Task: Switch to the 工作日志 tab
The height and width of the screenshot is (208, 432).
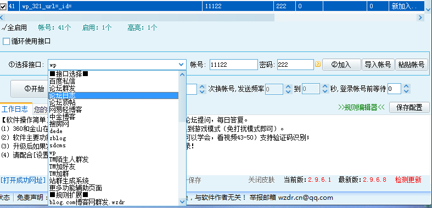Action: tap(15, 109)
